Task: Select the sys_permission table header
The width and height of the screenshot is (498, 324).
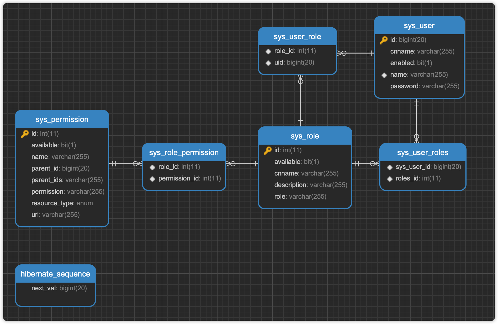Action: click(62, 119)
